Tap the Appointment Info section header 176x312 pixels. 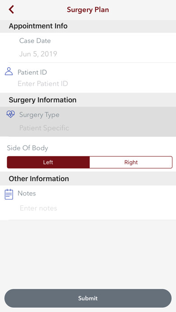(38, 26)
